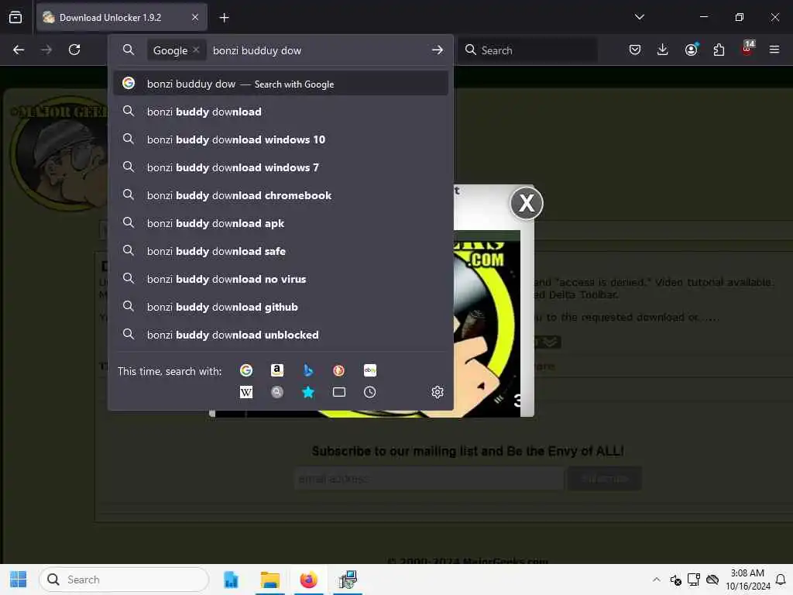Viewport: 793px width, 595px height.
Task: Click the address bar text field
Action: (318, 50)
